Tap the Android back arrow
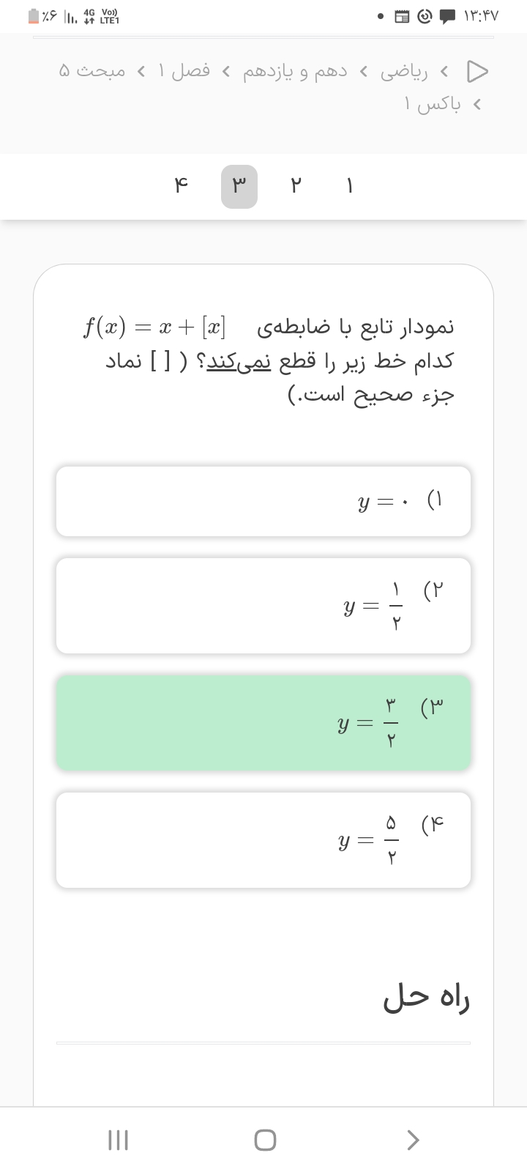This screenshot has width=527, height=1172. [412, 1139]
